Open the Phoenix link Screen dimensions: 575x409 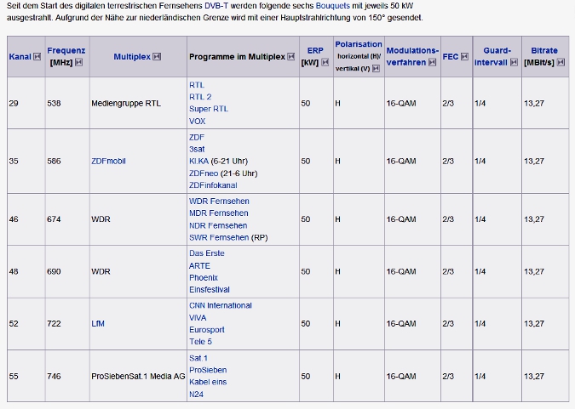tap(204, 277)
